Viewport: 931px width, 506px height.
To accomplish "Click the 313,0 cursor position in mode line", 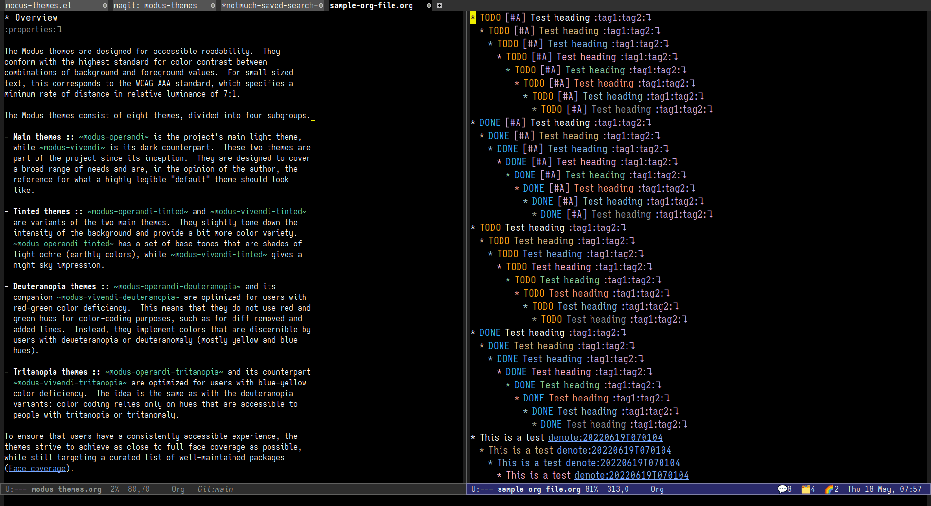I will tap(618, 489).
